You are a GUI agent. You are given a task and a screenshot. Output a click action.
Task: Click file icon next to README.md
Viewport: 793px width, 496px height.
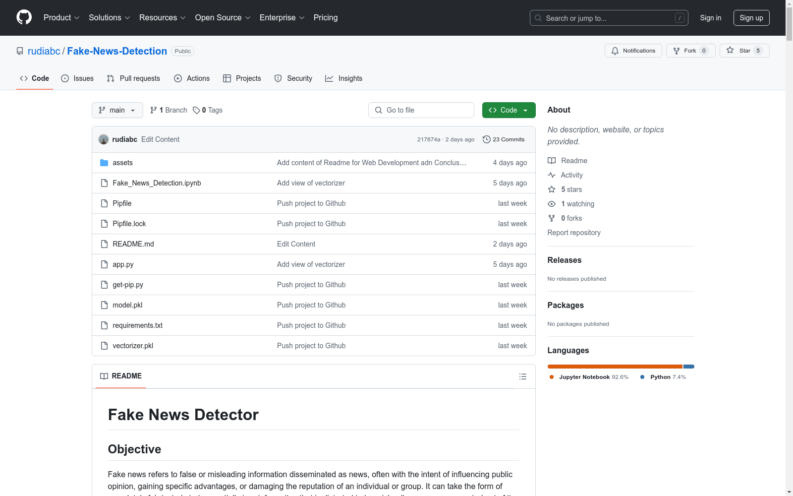pos(104,244)
